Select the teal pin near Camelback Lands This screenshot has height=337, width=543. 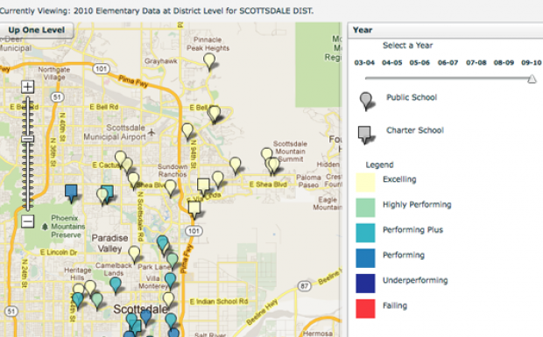pyautogui.click(x=116, y=285)
